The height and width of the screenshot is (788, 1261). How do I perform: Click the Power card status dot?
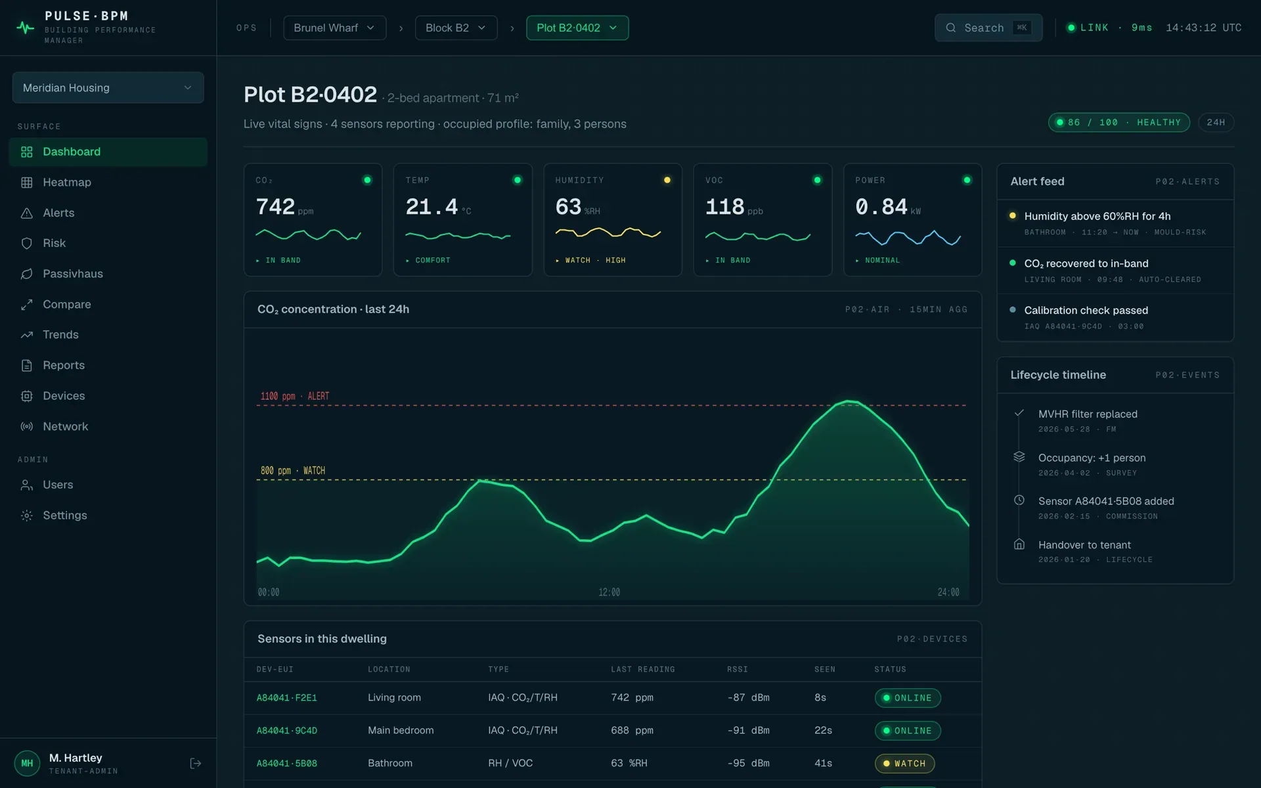coord(967,180)
